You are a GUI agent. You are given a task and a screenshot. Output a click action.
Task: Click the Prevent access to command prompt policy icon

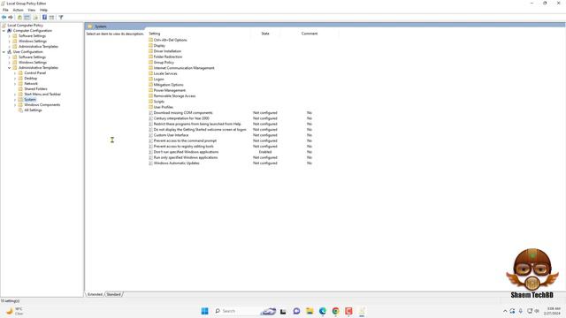151,140
